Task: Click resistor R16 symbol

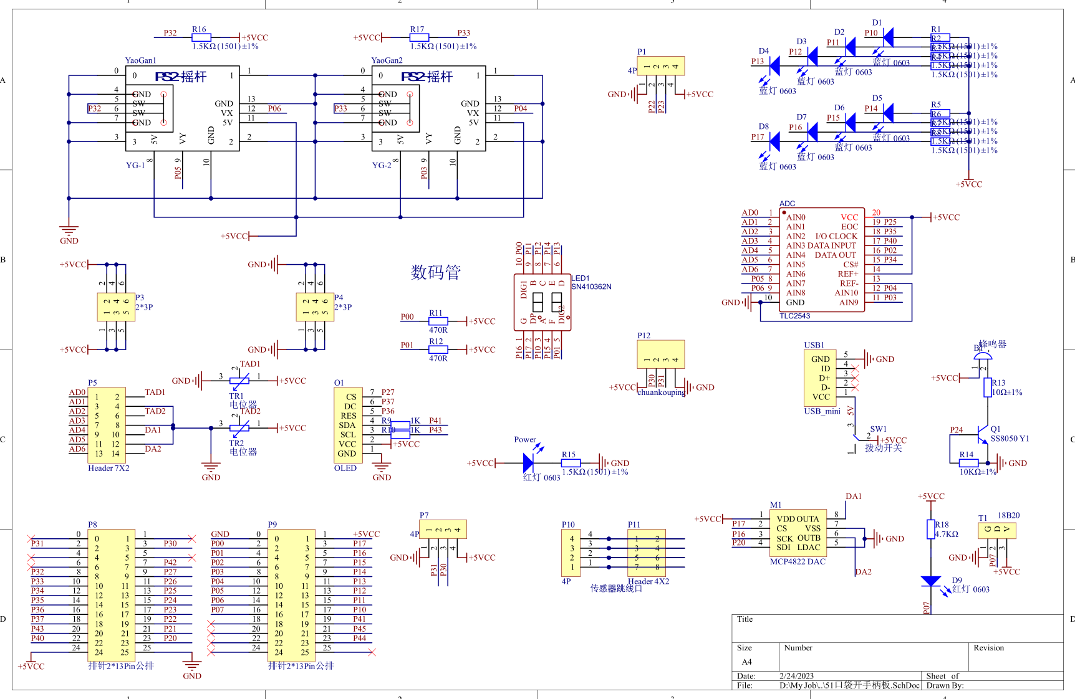Action: [201, 38]
